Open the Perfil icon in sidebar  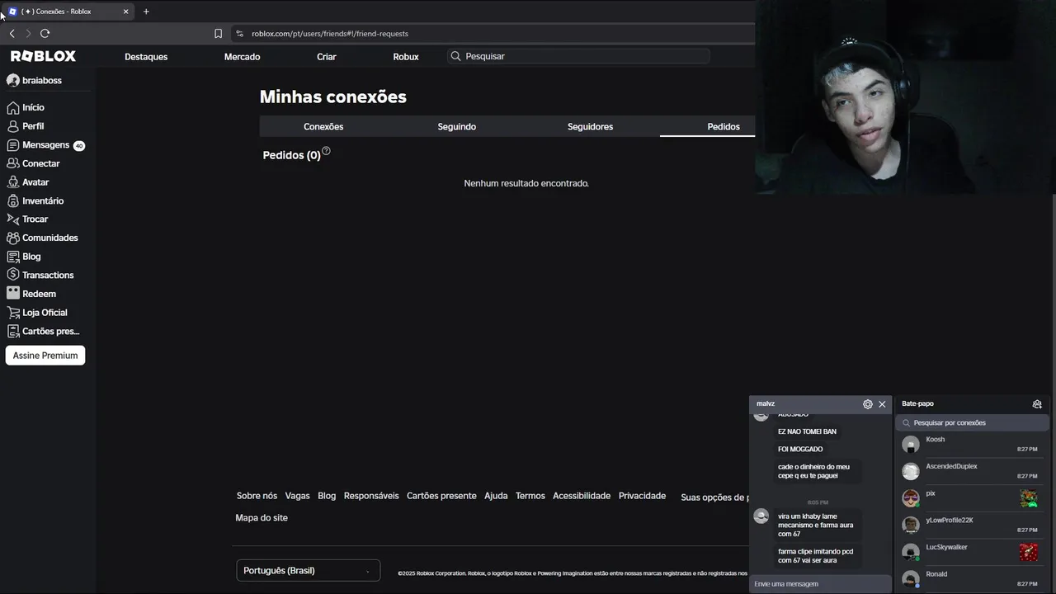12,126
